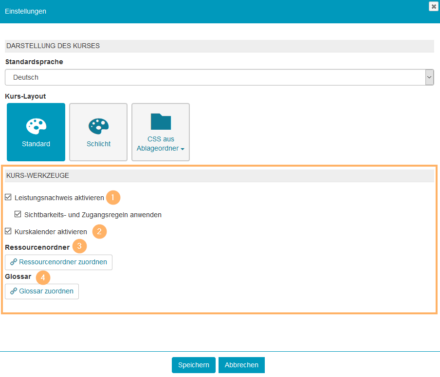Toggle Kurskalender aktivieren checkbox

click(8, 232)
